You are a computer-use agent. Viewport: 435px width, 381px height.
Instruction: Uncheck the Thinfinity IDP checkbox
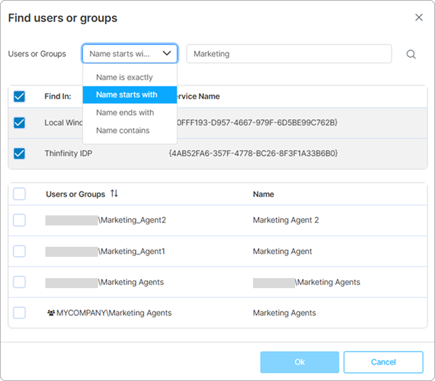coord(19,153)
